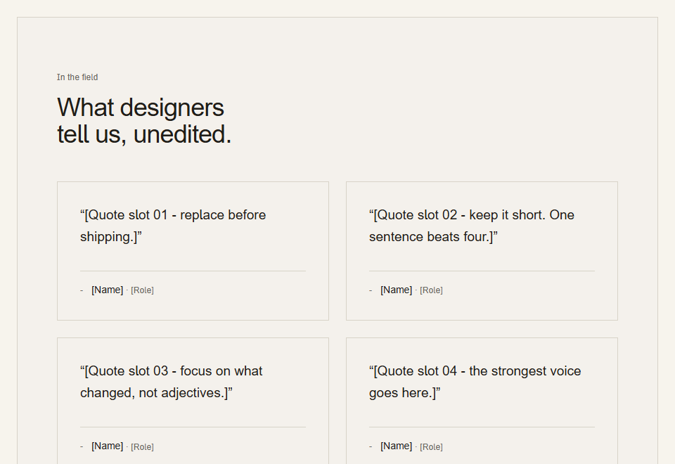The image size is (675, 464).
Task: Click the "In the field" eyebrow label
Action: [77, 77]
